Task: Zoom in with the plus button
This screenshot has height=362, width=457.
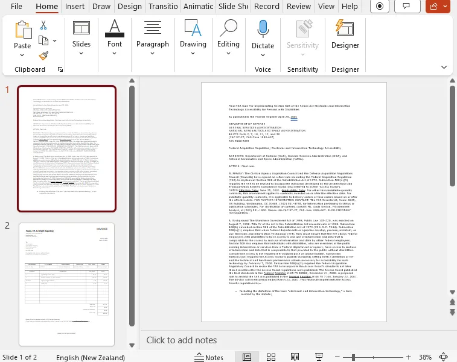Action: 408,357
